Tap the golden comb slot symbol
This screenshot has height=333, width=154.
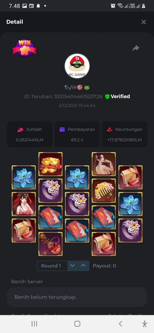[x=104, y=191]
